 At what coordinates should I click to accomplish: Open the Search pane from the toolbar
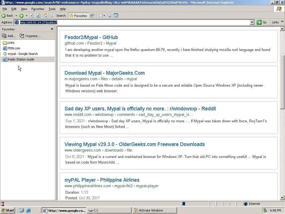click(58, 16)
